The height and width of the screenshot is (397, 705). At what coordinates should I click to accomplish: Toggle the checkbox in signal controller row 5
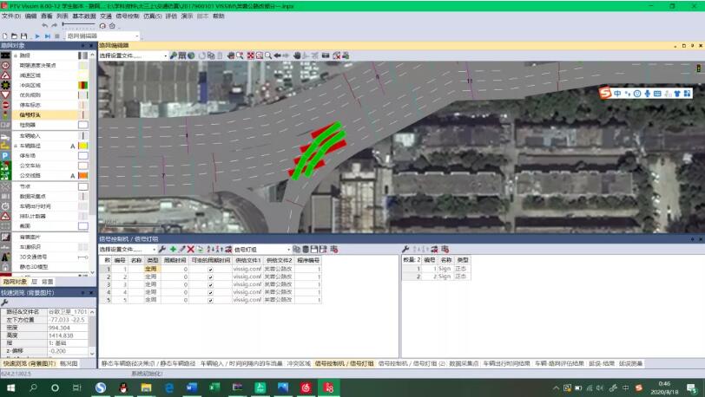[x=210, y=300]
